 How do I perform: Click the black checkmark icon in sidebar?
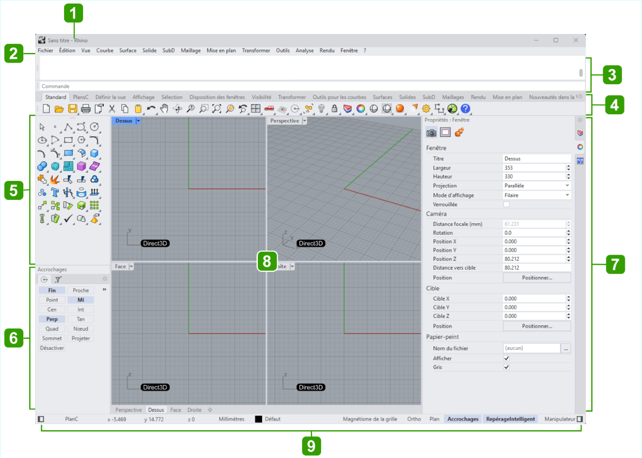tap(68, 218)
